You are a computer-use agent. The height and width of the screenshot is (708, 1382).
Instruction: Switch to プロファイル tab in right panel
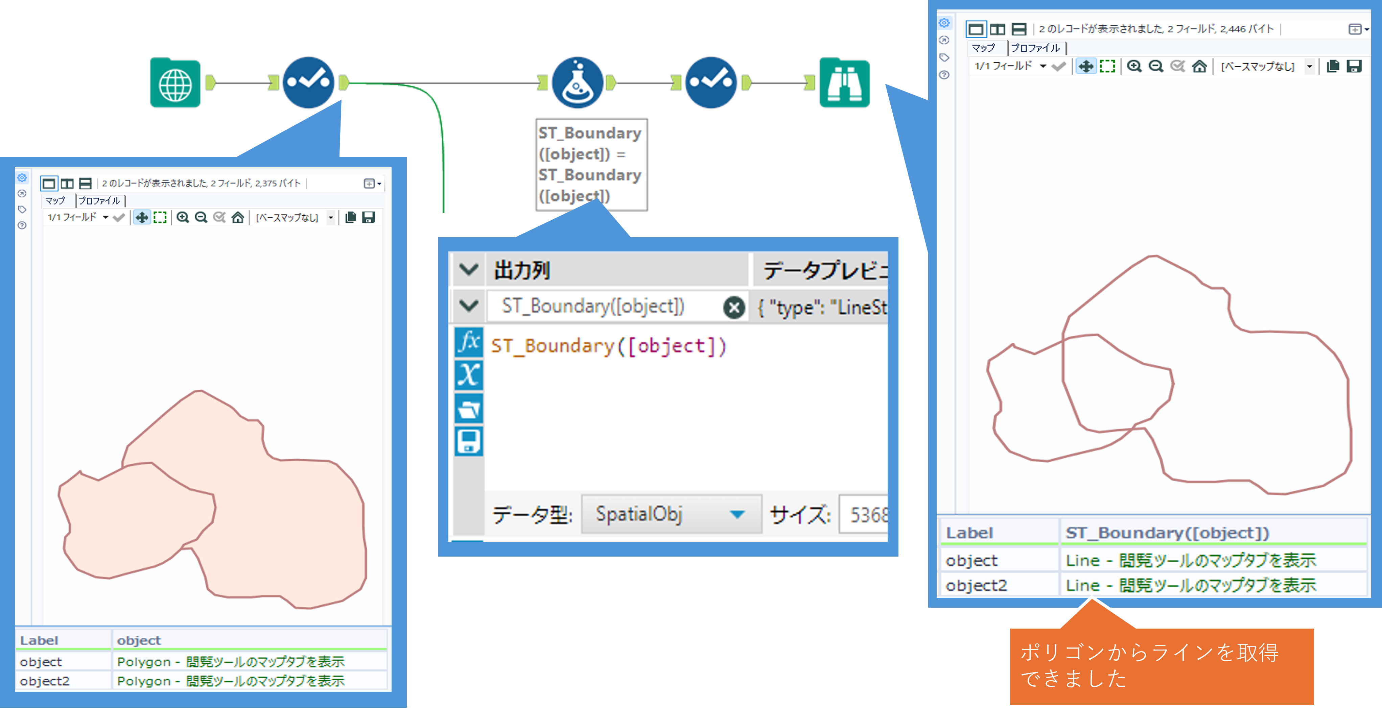[x=1035, y=48]
